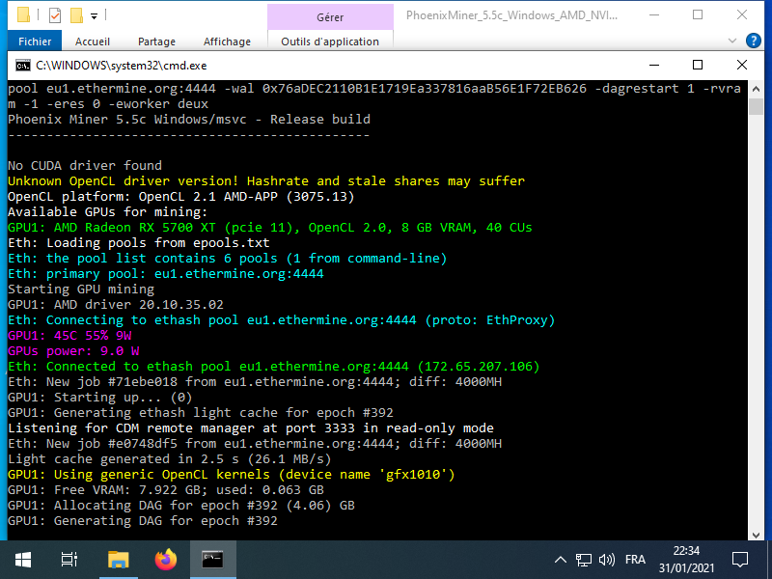Open the Fichier ribbon tab
Screen dimensions: 772x579
coord(35,41)
